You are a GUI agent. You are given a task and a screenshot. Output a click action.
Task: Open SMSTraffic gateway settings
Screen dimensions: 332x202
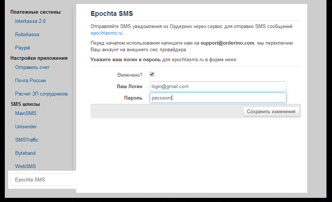click(27, 140)
